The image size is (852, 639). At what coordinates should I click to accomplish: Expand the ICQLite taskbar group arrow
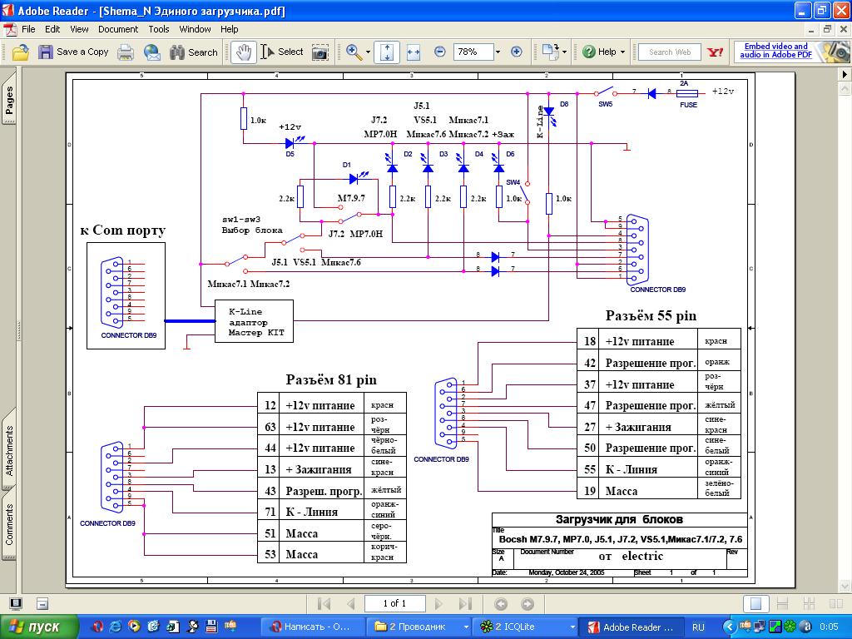[572, 627]
